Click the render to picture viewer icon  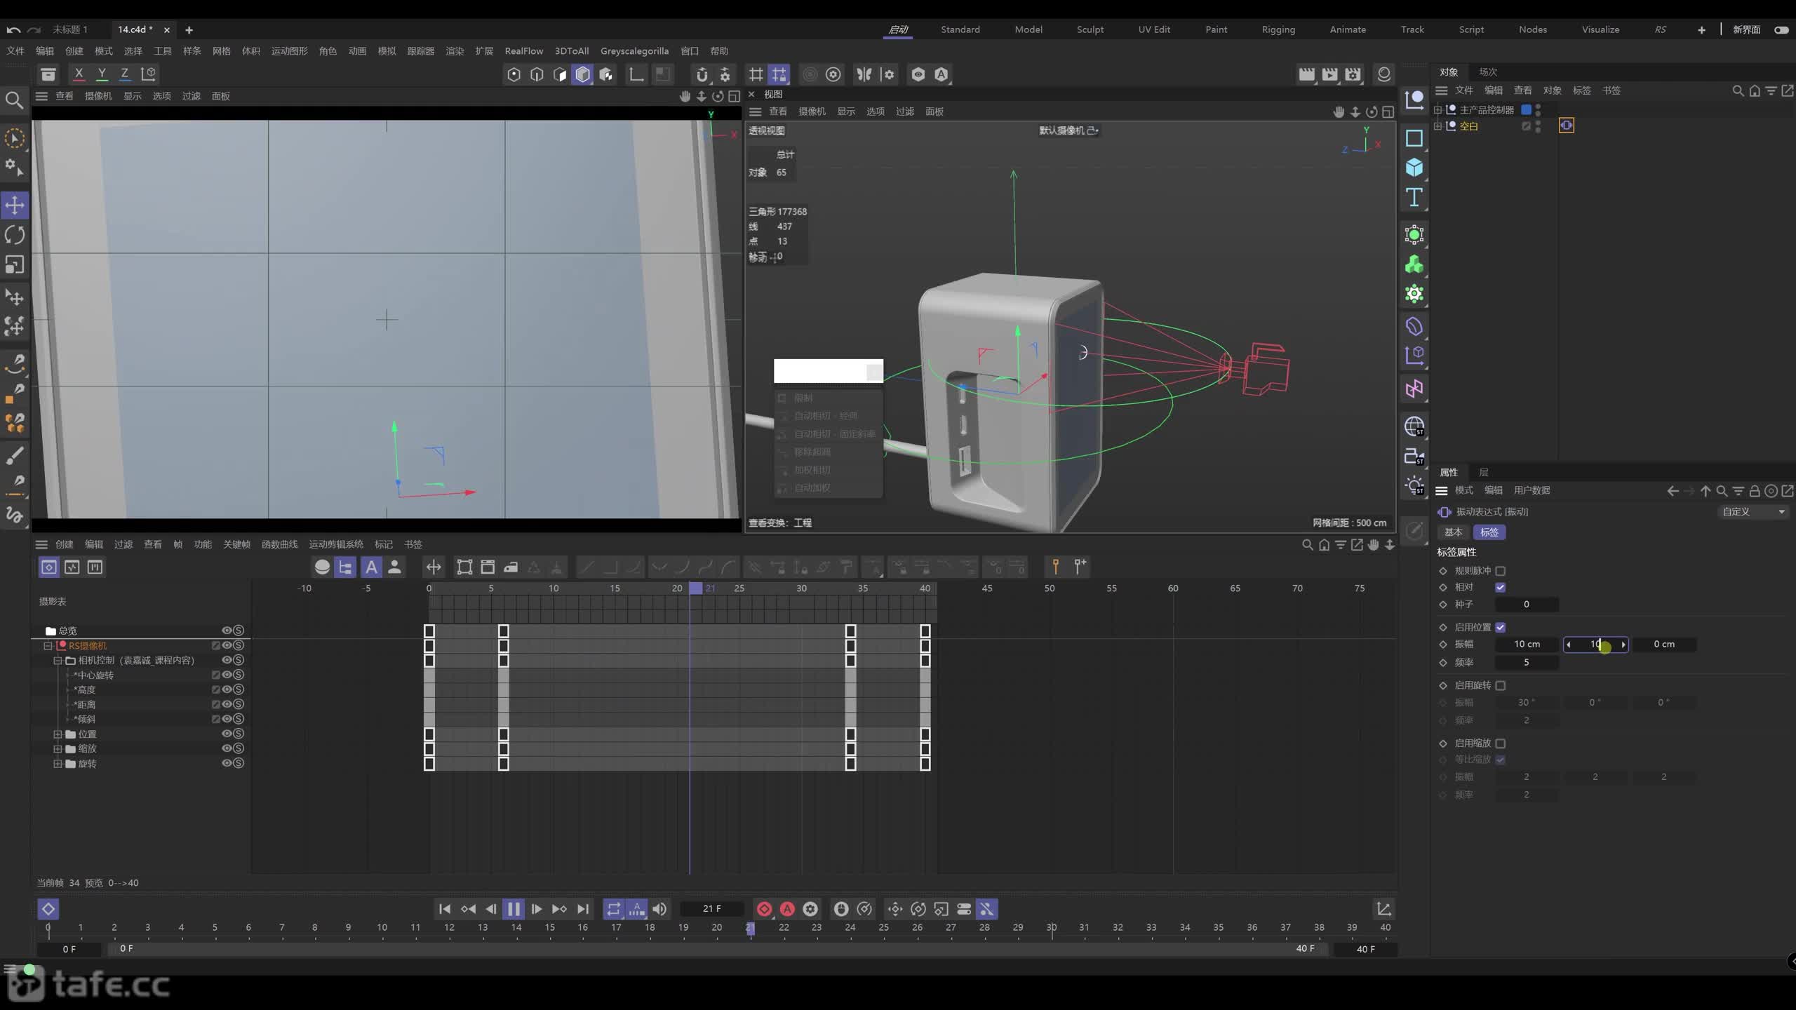coord(1329,74)
